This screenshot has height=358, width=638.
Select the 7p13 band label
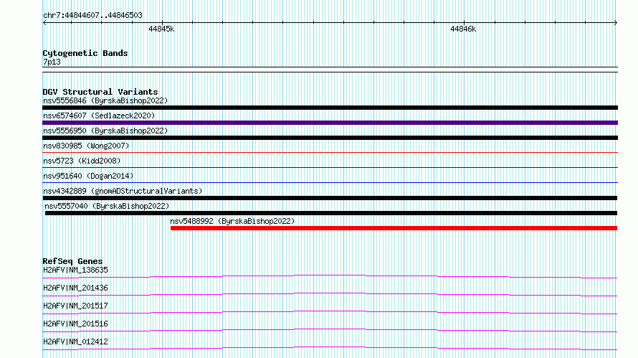[52, 62]
